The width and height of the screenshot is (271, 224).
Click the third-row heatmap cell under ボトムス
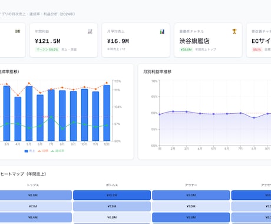(x=112, y=218)
